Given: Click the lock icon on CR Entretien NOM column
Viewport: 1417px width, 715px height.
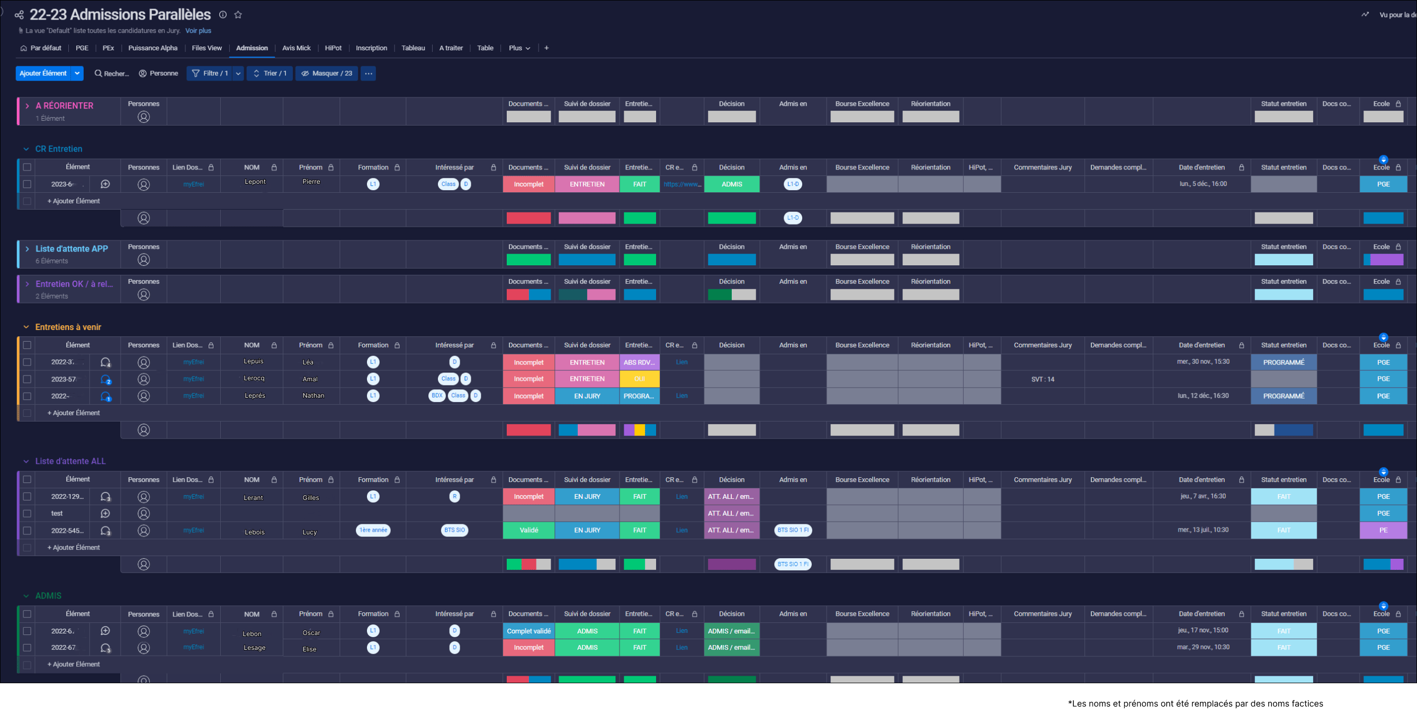Looking at the screenshot, I should [x=274, y=168].
